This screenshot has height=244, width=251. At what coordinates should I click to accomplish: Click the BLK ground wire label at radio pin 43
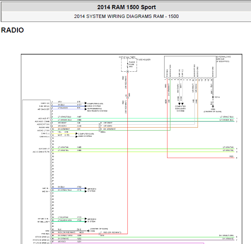coord(60,229)
